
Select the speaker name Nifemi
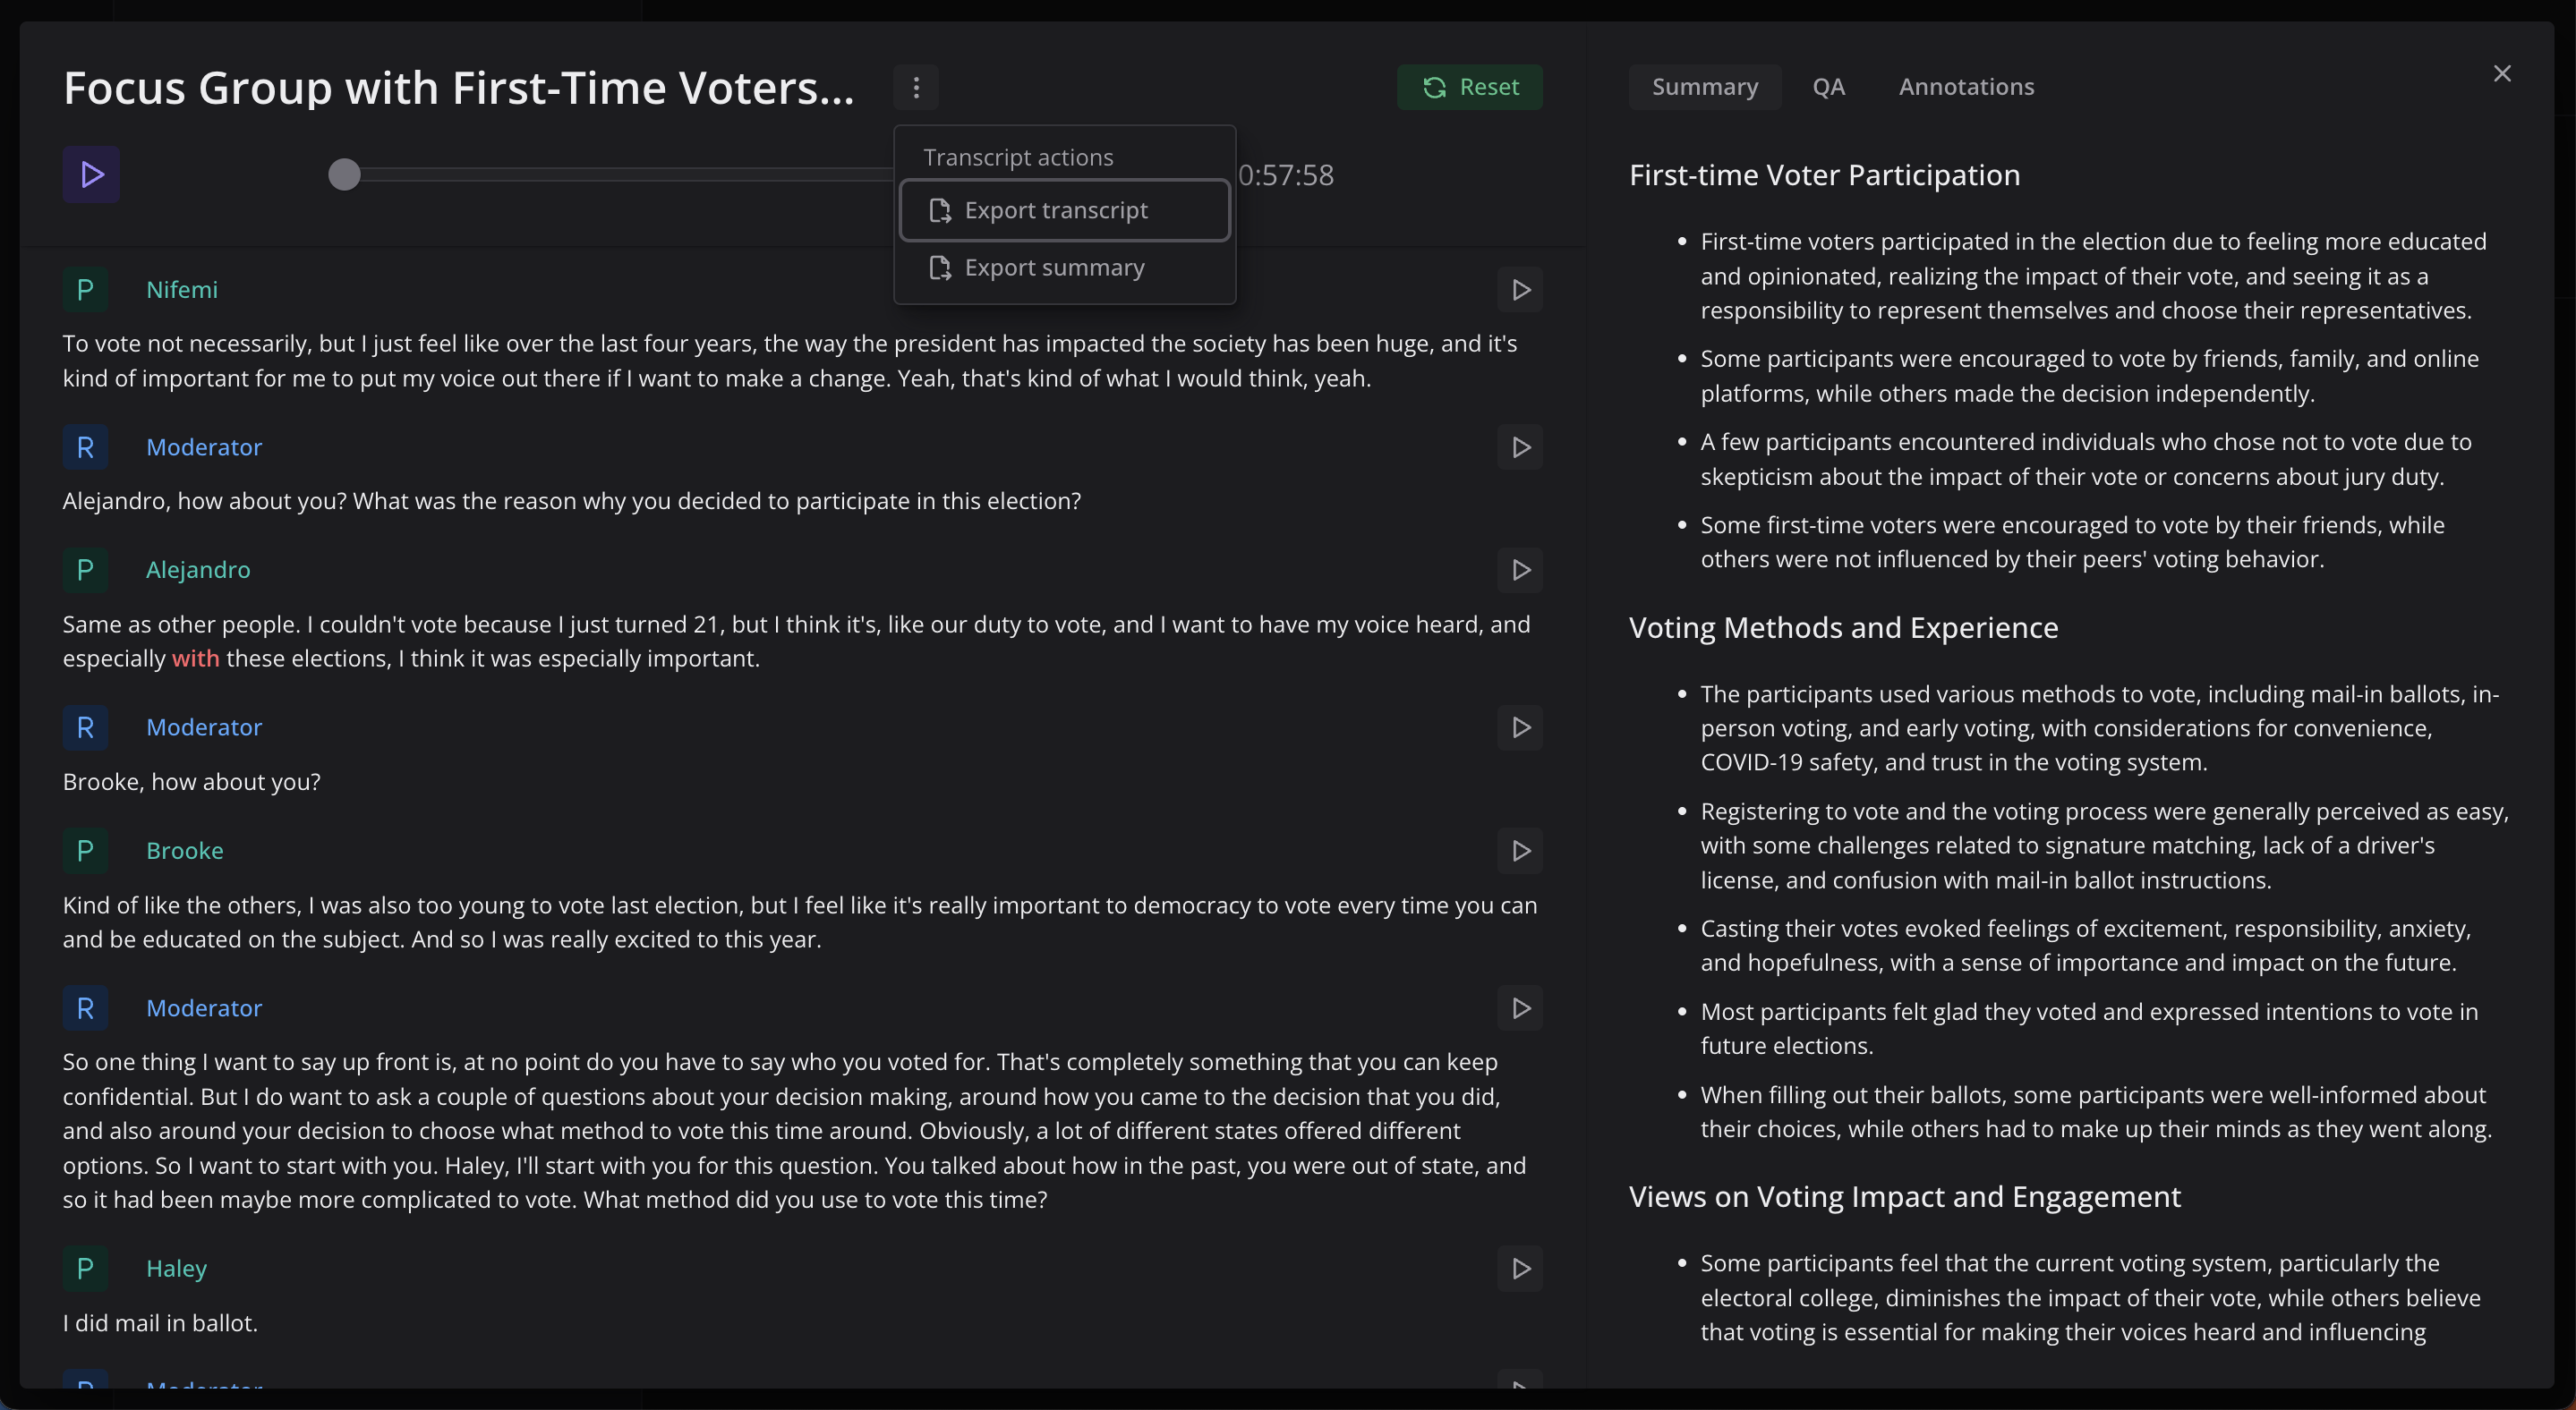pos(182,290)
